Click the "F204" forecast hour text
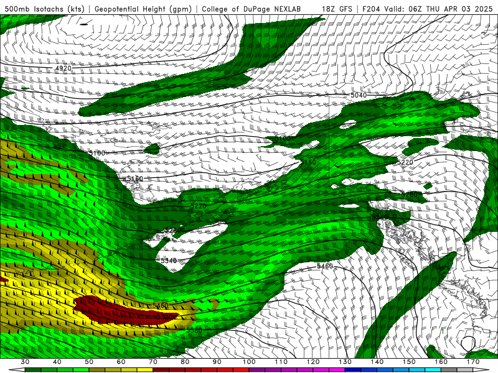The height and width of the screenshot is (373, 498). tap(372, 9)
